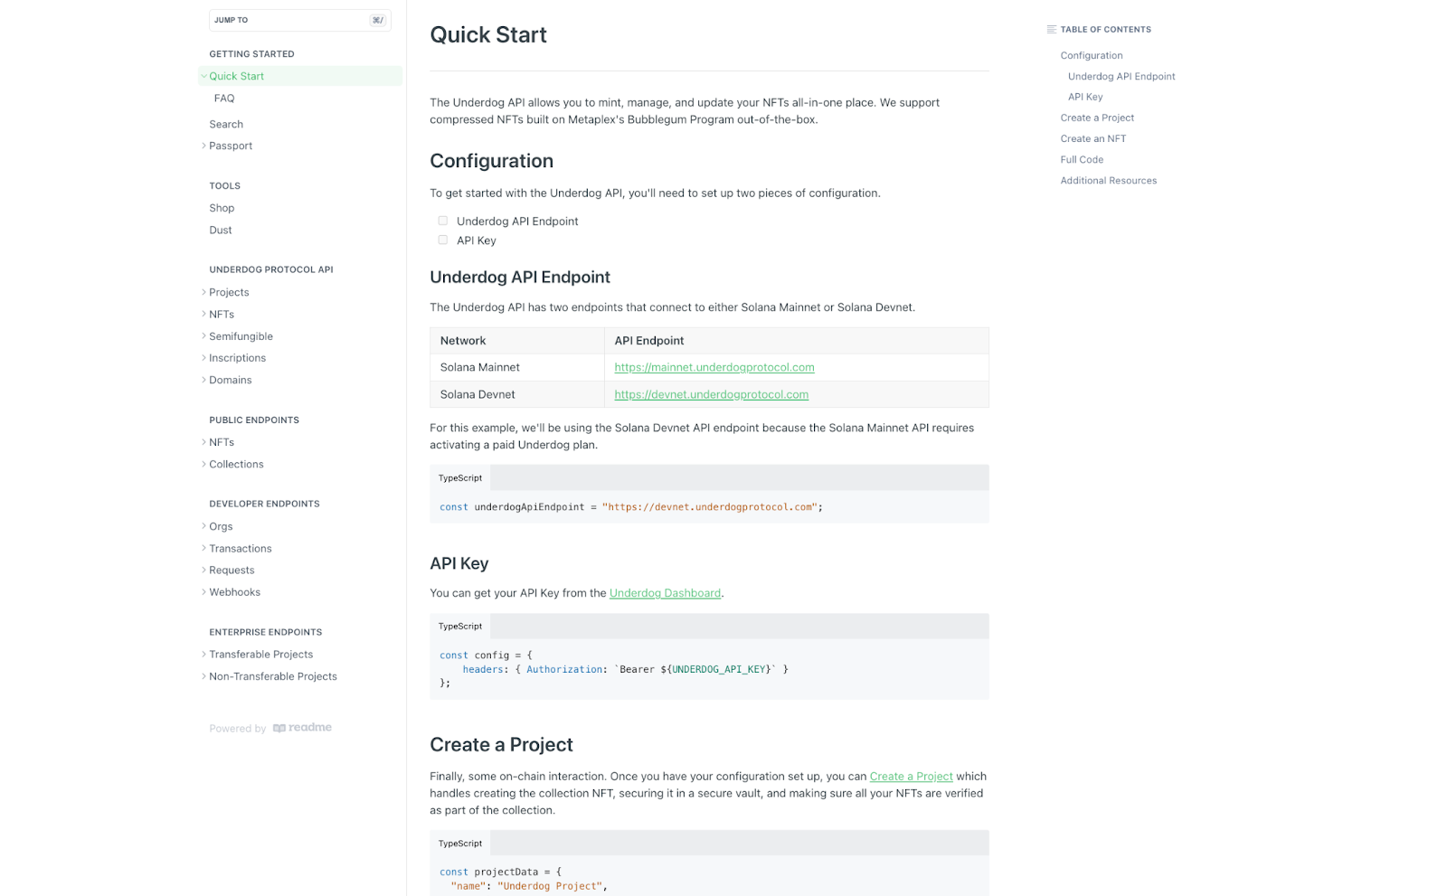Screen dimensions: 1447x896
Task: Click the Quick Start page heading
Action: (488, 34)
